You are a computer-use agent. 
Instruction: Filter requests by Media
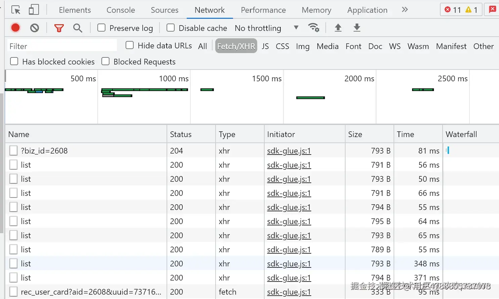[x=327, y=46]
